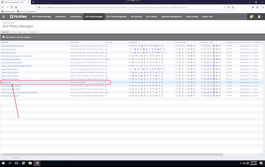Open incidents count for Block PCI Content
The image size is (265, 167).
click(x=106, y=49)
